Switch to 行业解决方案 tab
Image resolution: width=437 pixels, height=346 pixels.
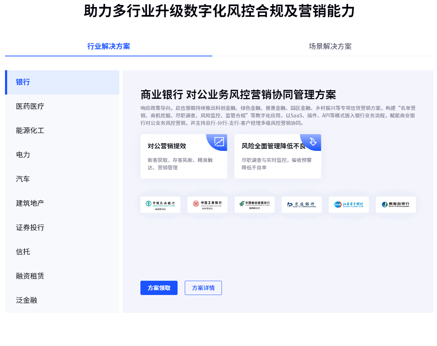click(x=109, y=46)
